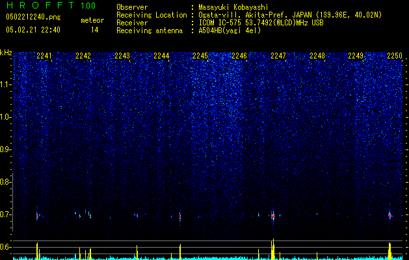
Task: Select the Ogata-vill. Akita-Pref. JAPAN location text
Action: pyautogui.click(x=290, y=15)
